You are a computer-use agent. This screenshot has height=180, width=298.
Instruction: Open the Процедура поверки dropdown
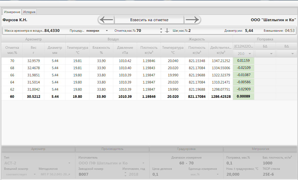(107, 31)
